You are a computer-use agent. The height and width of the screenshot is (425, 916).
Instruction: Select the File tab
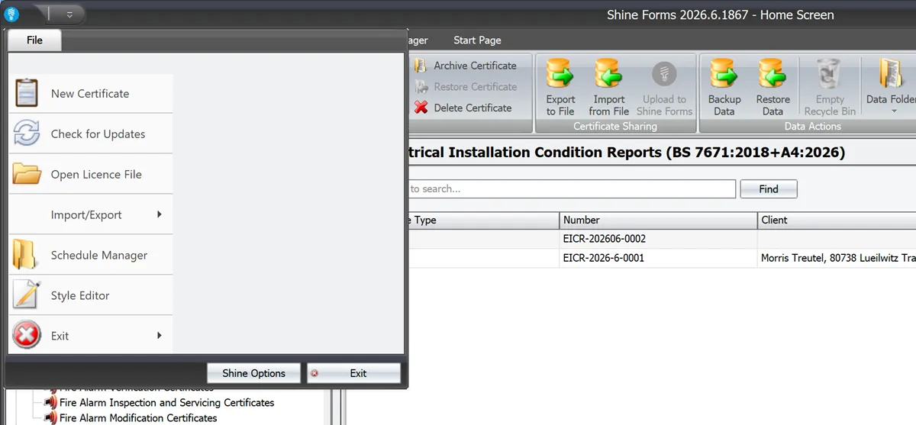(x=34, y=40)
